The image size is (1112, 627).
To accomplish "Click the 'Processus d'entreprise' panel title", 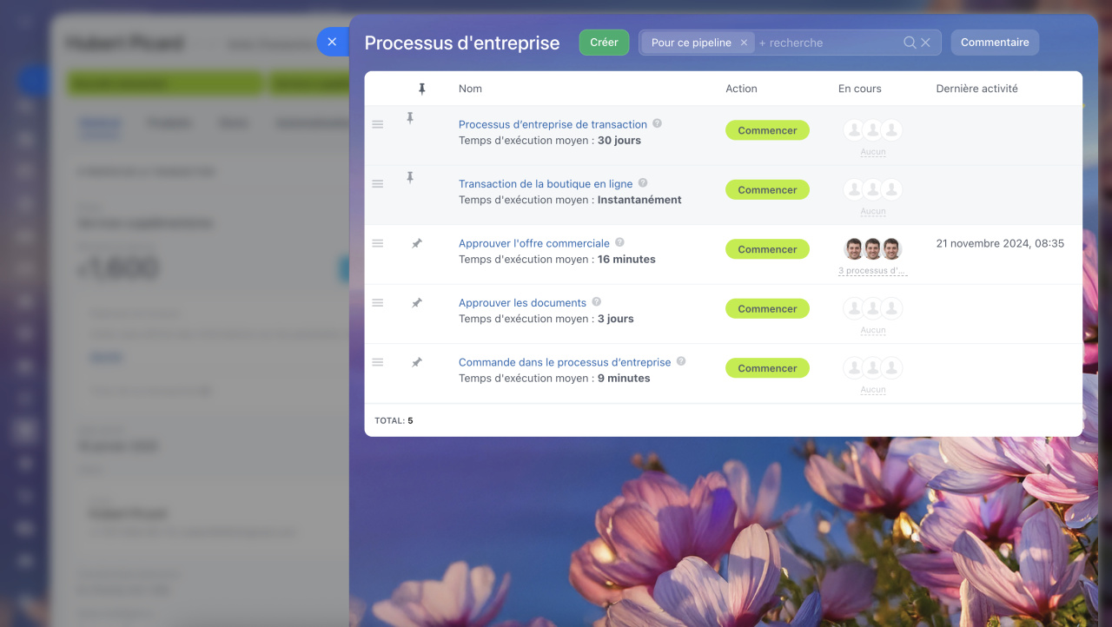I will click(462, 43).
